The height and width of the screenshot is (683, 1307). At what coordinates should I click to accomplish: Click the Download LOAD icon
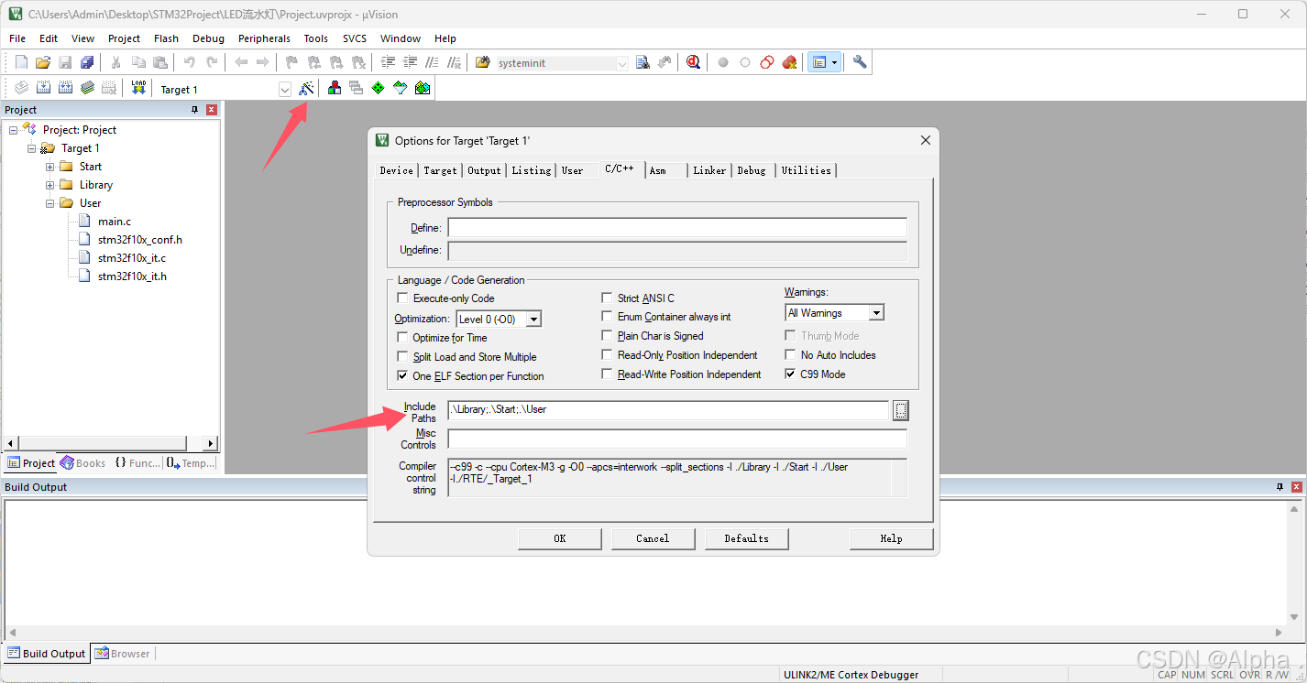tap(138, 88)
